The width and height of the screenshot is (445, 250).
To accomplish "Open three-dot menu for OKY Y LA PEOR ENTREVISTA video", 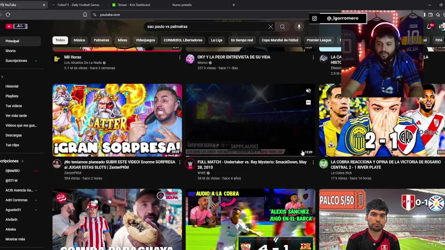I will [x=313, y=57].
